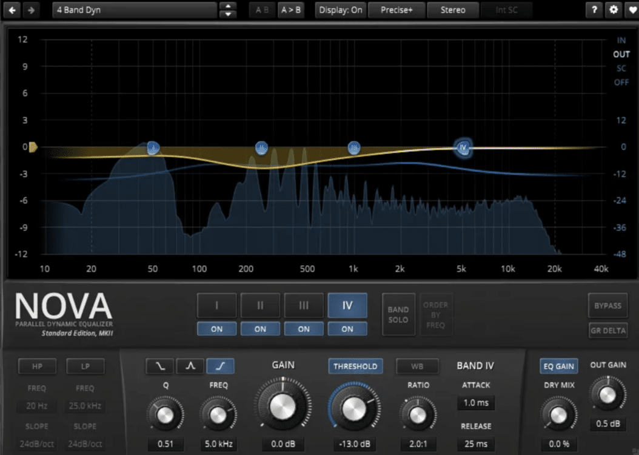The height and width of the screenshot is (455, 639).
Task: Toggle Display: On button
Action: coord(341,10)
